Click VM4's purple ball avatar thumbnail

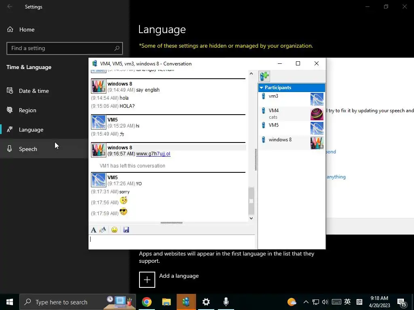pos(317,113)
